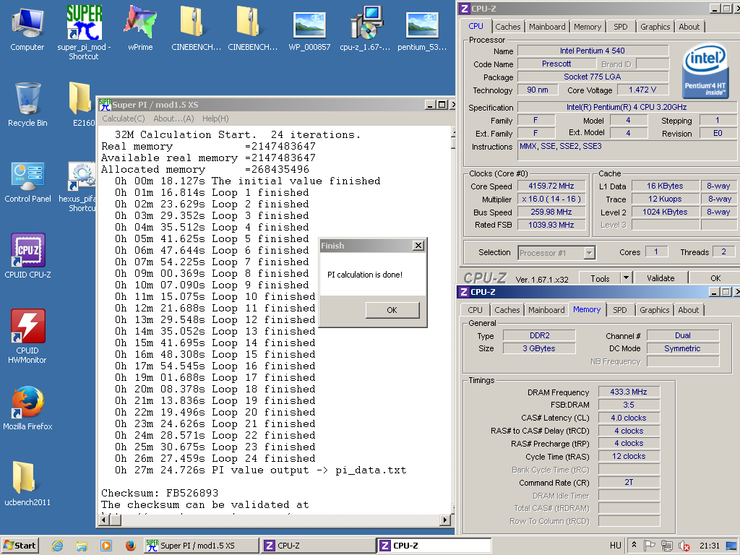
Task: Click the 21:31 clock in the tray
Action: coord(710,546)
